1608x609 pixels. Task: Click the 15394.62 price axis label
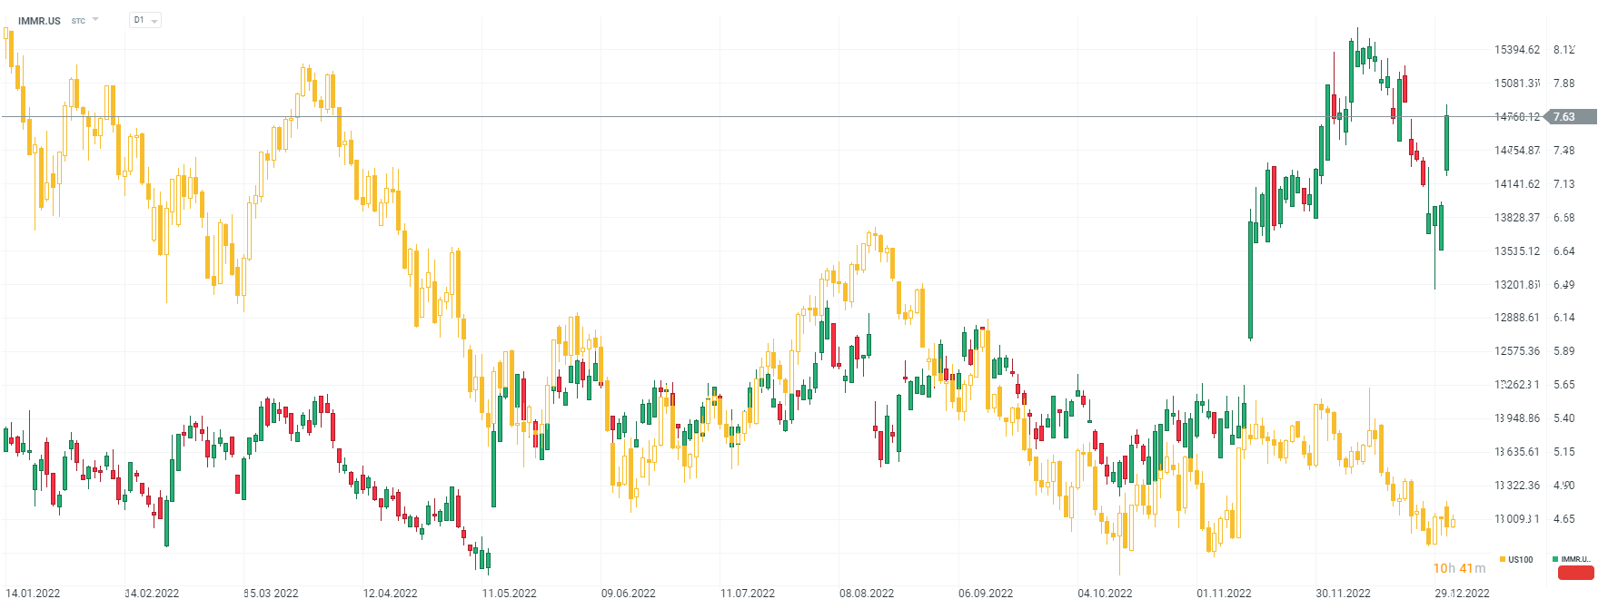[1517, 50]
